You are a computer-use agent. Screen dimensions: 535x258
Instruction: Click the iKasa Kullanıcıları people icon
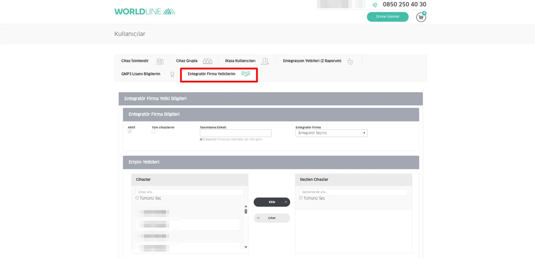265,61
